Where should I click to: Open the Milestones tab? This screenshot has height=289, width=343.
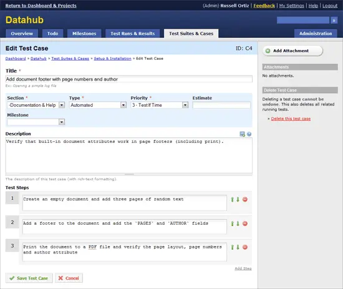84,34
